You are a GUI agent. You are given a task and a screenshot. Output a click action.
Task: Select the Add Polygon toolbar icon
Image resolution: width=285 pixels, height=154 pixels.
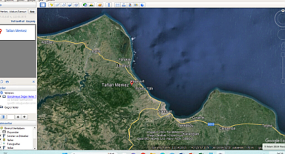point(58,5)
